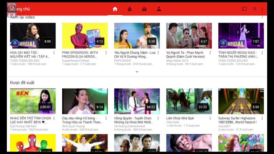Open the Xem lại video section menu
This screenshot has width=274, height=154.
coord(262,17)
